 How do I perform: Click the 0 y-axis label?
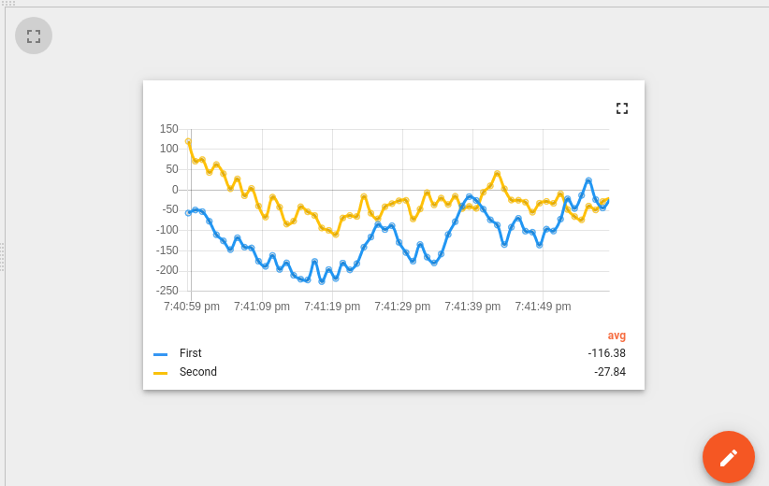[x=175, y=190]
